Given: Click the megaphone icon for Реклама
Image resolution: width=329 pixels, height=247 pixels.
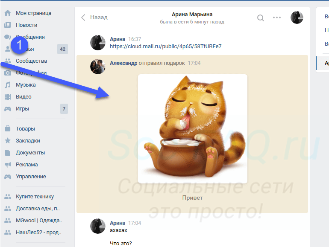Looking at the screenshot, I should 7,165.
